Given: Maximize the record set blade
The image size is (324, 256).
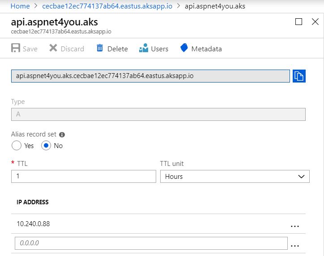Looking at the screenshot, I should 298,21.
